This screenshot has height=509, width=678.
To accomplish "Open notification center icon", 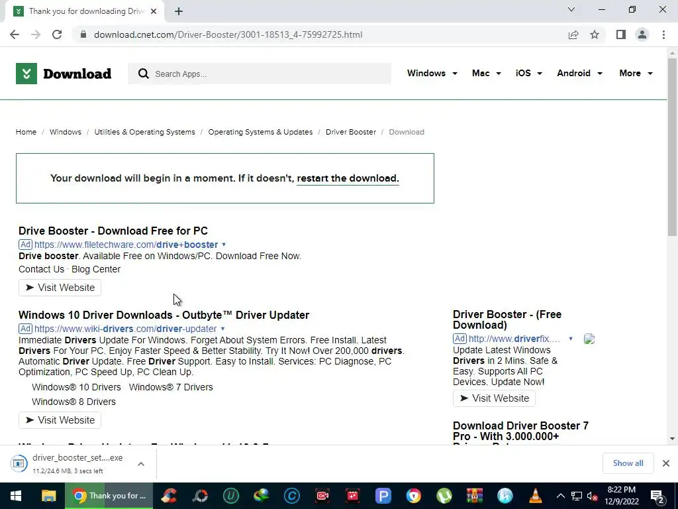I will [657, 496].
